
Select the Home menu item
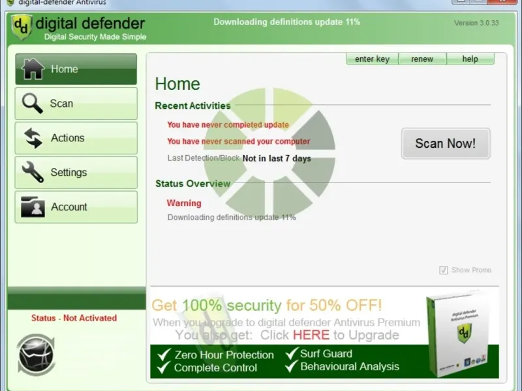point(76,69)
